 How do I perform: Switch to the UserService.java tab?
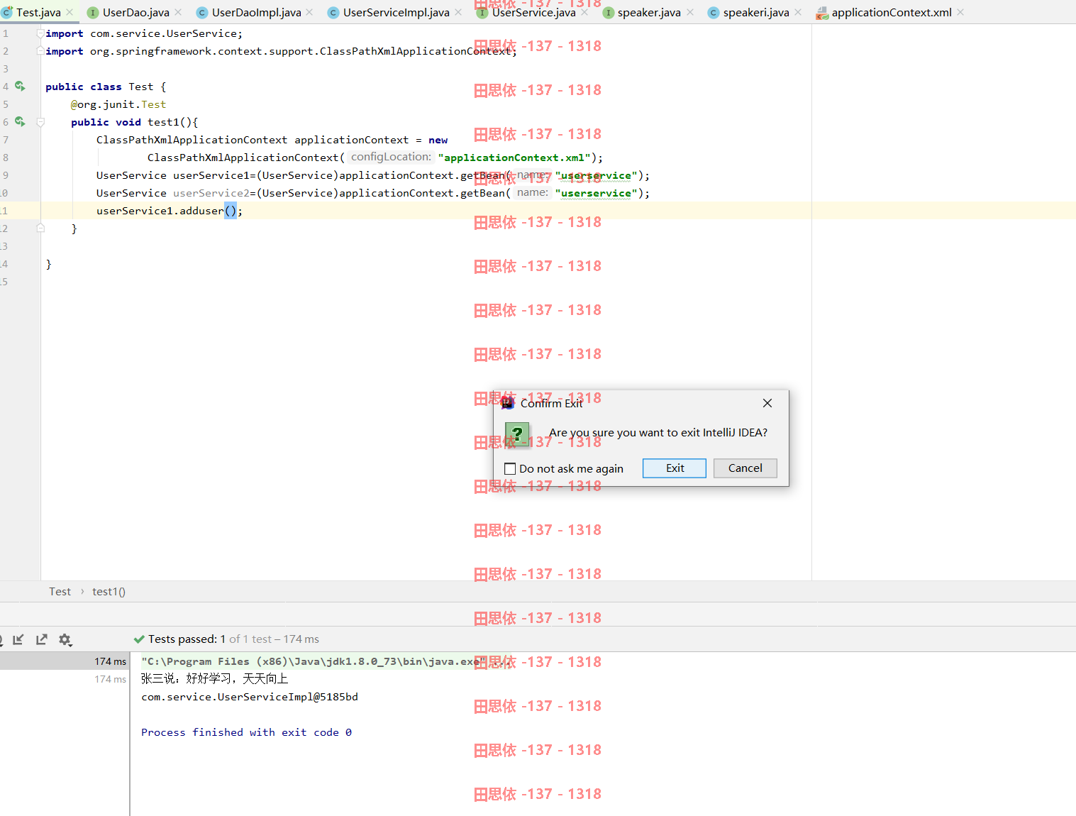click(533, 12)
